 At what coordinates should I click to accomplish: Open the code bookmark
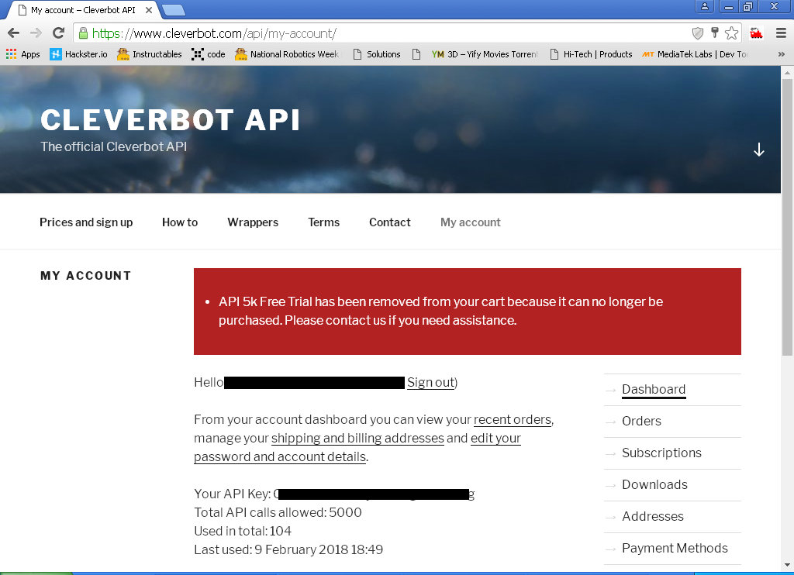point(208,54)
